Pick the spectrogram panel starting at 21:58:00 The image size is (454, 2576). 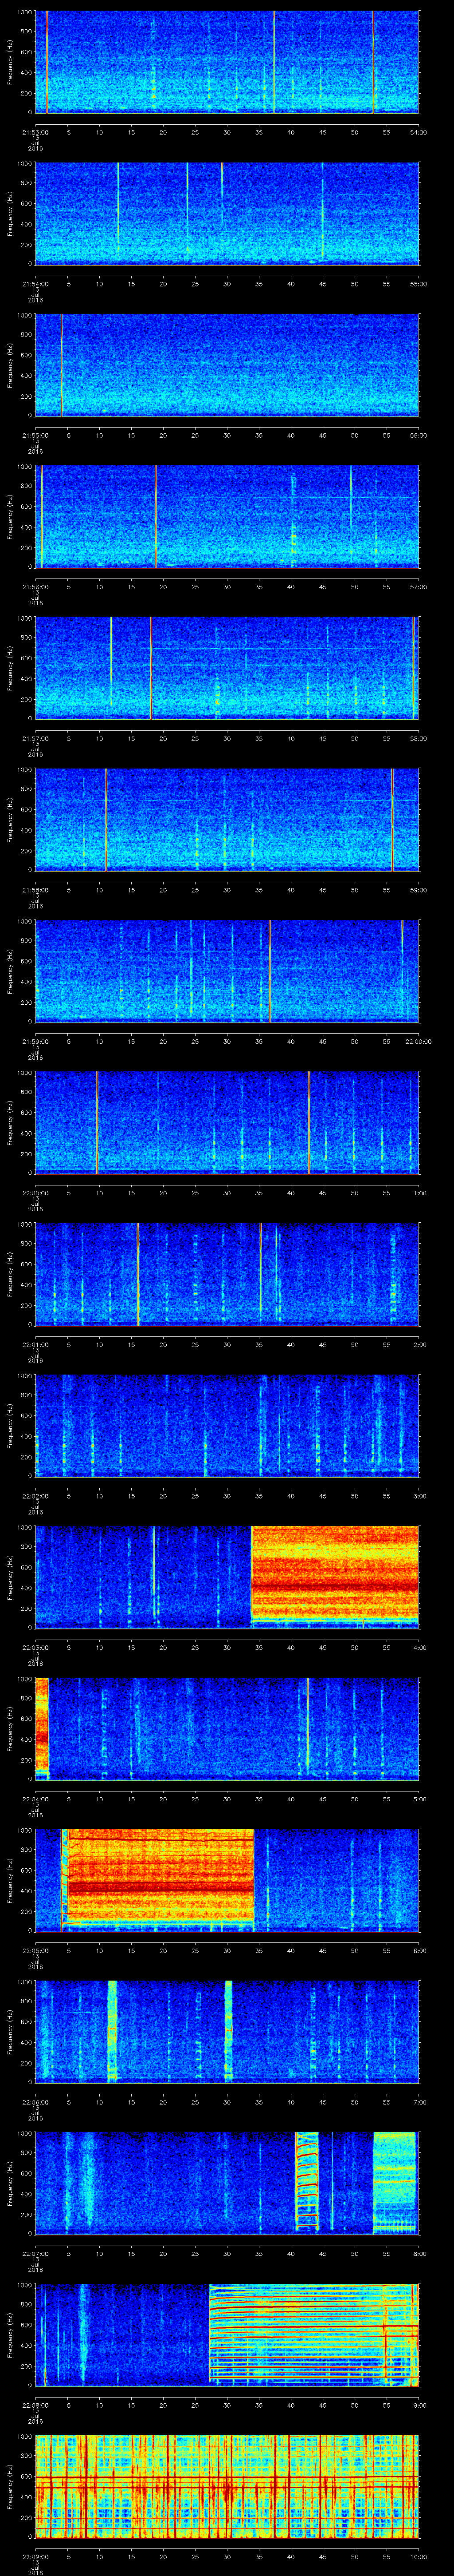[227, 820]
